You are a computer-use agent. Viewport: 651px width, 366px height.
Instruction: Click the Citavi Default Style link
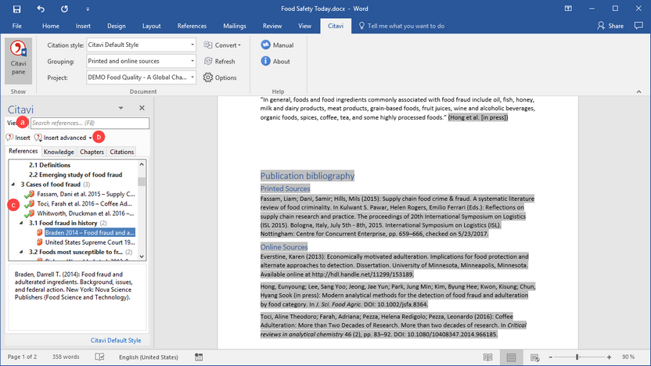tap(116, 340)
